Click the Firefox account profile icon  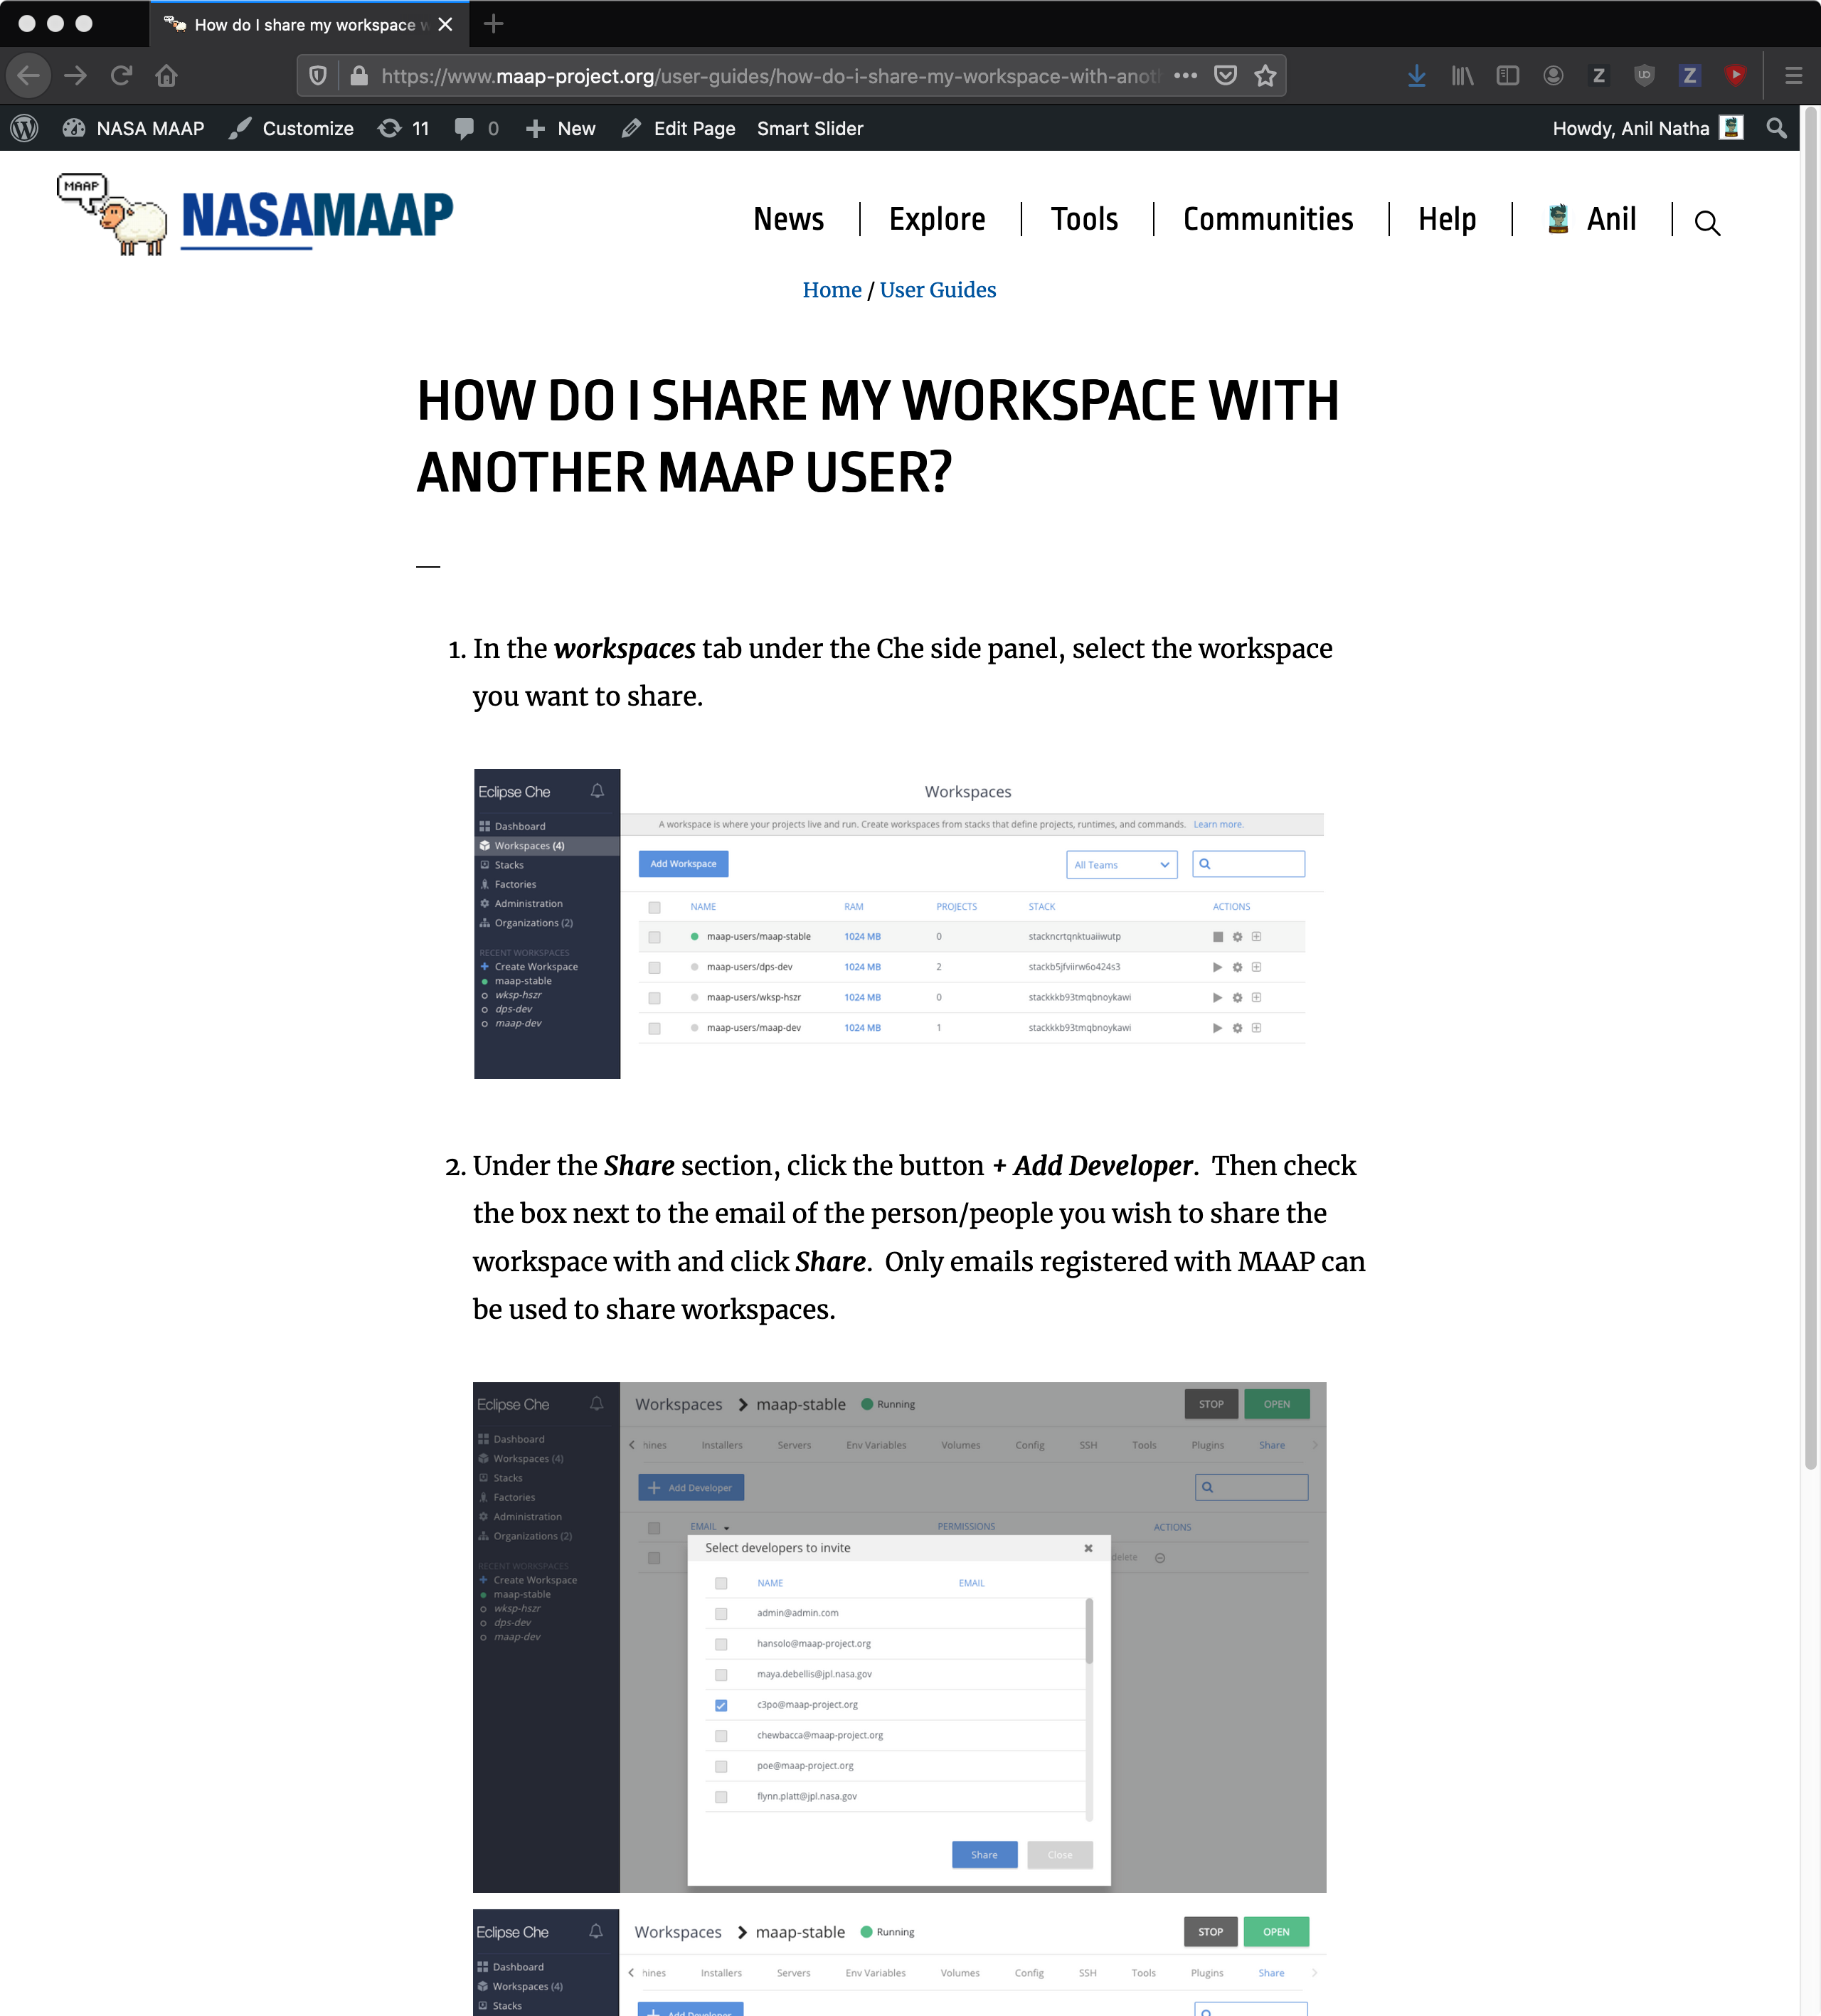[x=1553, y=75]
